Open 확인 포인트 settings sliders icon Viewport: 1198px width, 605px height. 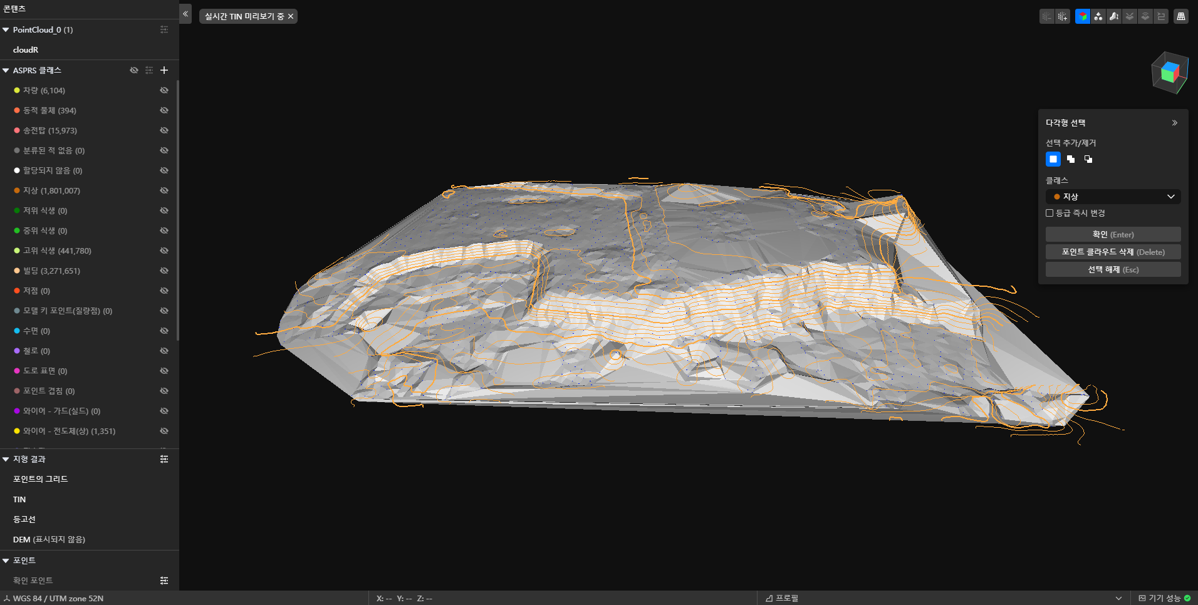pyautogui.click(x=164, y=581)
